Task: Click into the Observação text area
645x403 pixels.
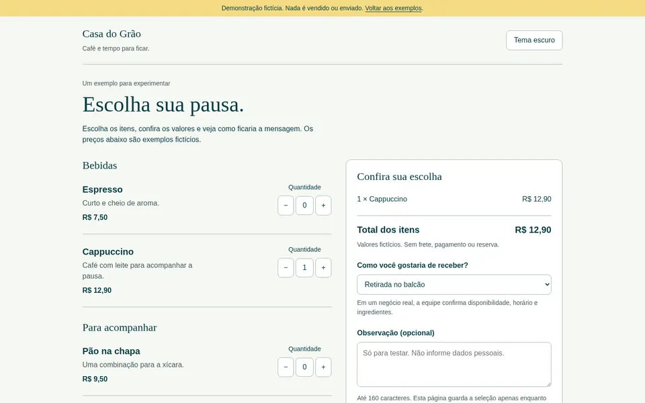Action: tap(454, 364)
